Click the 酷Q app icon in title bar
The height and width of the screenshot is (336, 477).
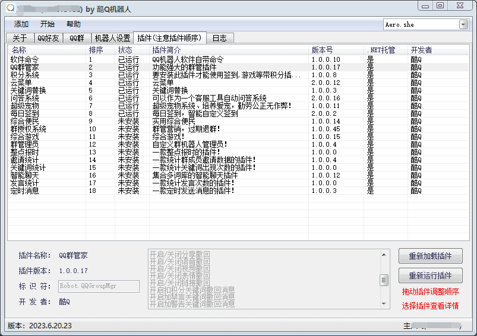click(x=11, y=8)
